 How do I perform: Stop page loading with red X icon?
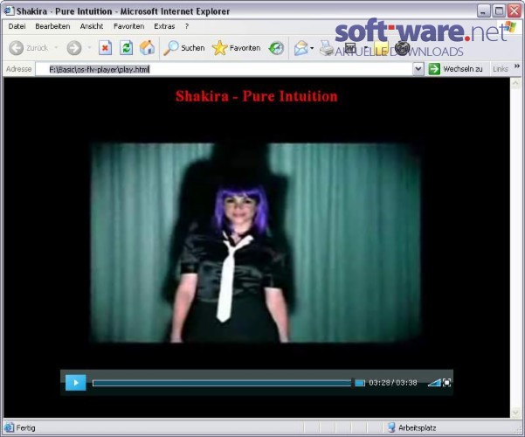(105, 48)
